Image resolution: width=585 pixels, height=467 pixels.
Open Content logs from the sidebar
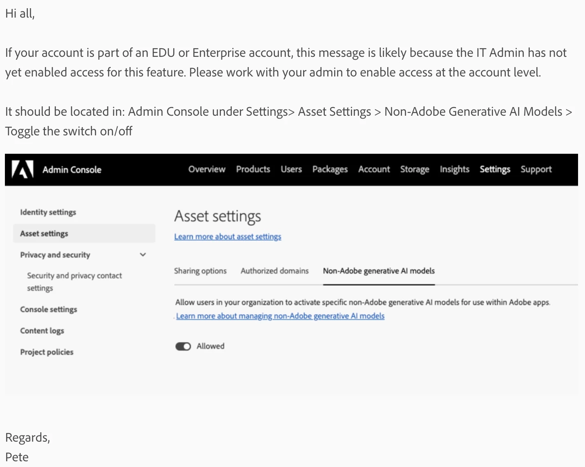[x=42, y=331]
